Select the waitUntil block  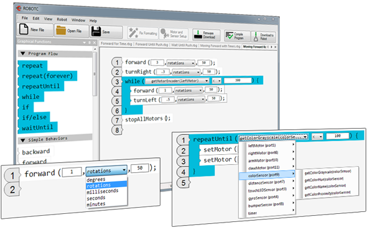(x=38, y=127)
